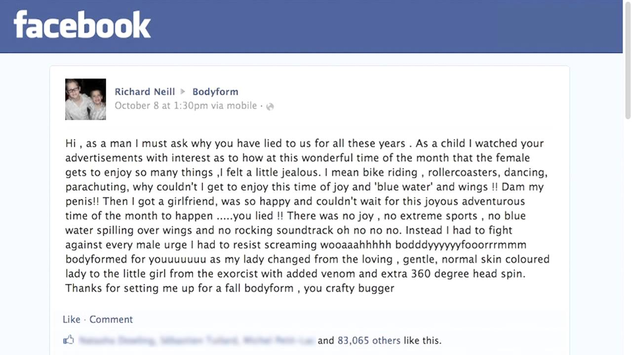This screenshot has width=632, height=355.
Task: Open Richard Neill's profile name link
Action: 145,92
